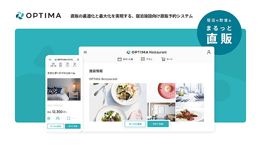Click カートに追加 button in Restaurant view
The height and width of the screenshot is (147, 261).
coord(135,124)
